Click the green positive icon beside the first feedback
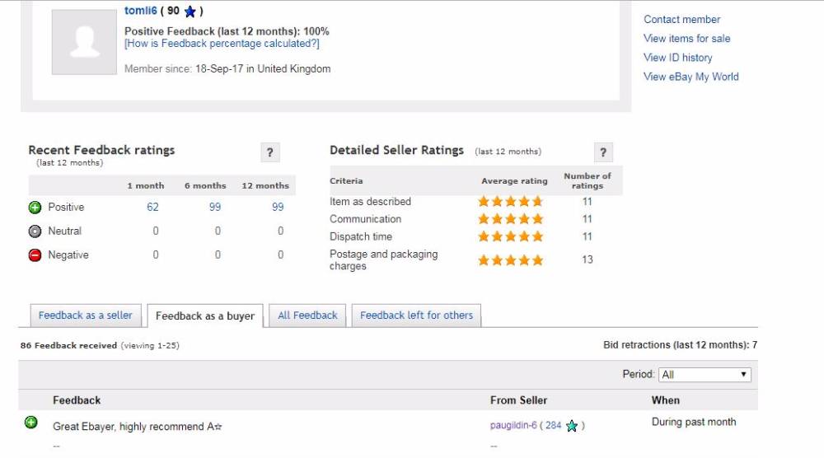This screenshot has height=458, width=824. click(x=31, y=423)
